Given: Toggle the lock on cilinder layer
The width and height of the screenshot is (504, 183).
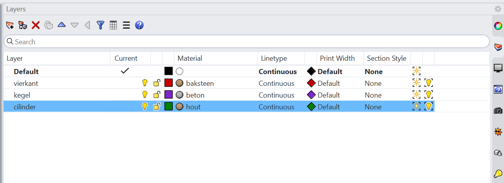Looking at the screenshot, I should tap(157, 107).
